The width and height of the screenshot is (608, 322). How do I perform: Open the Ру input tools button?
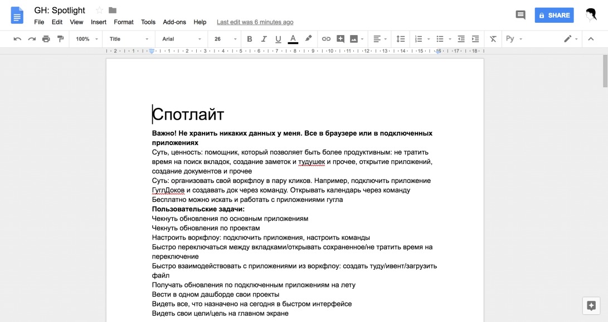[510, 39]
